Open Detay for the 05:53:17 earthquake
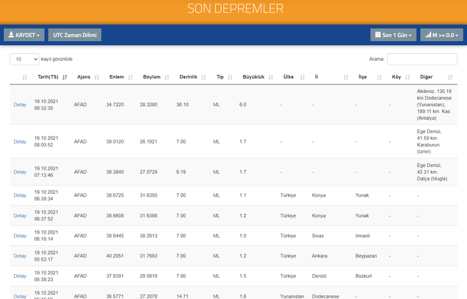This screenshot has height=299, width=467. pos(20,256)
